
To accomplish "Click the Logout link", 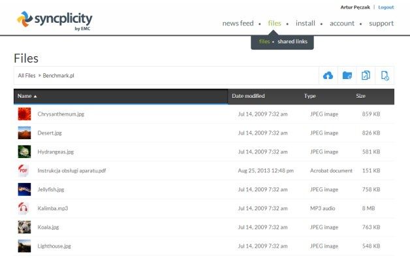I will pyautogui.click(x=386, y=7).
